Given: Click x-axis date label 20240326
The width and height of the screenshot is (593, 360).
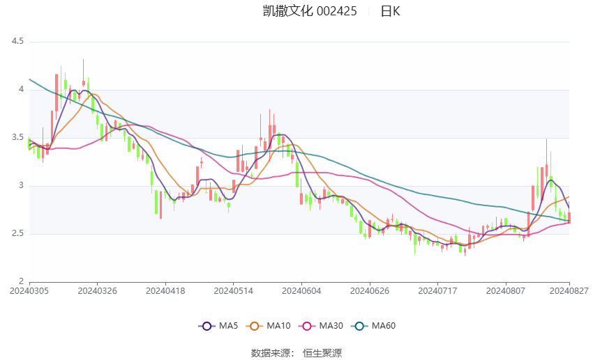Looking at the screenshot, I should [97, 291].
